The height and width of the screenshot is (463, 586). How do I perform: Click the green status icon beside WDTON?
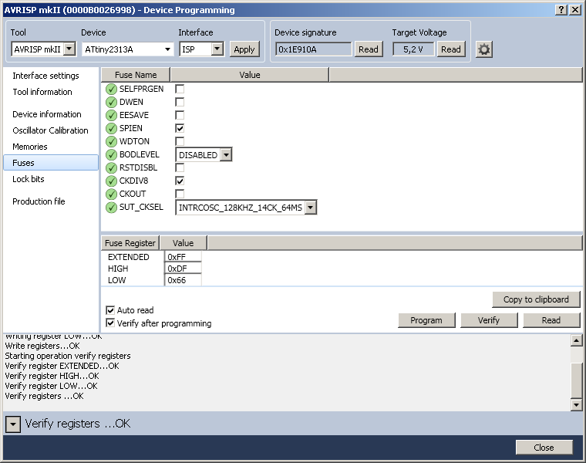pyautogui.click(x=111, y=141)
